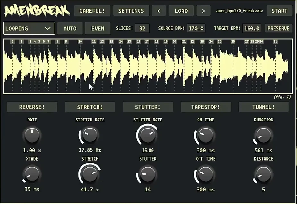Viewport: 297px width, 204px height.
Task: Click the OFF TIME knob
Action: click(206, 174)
